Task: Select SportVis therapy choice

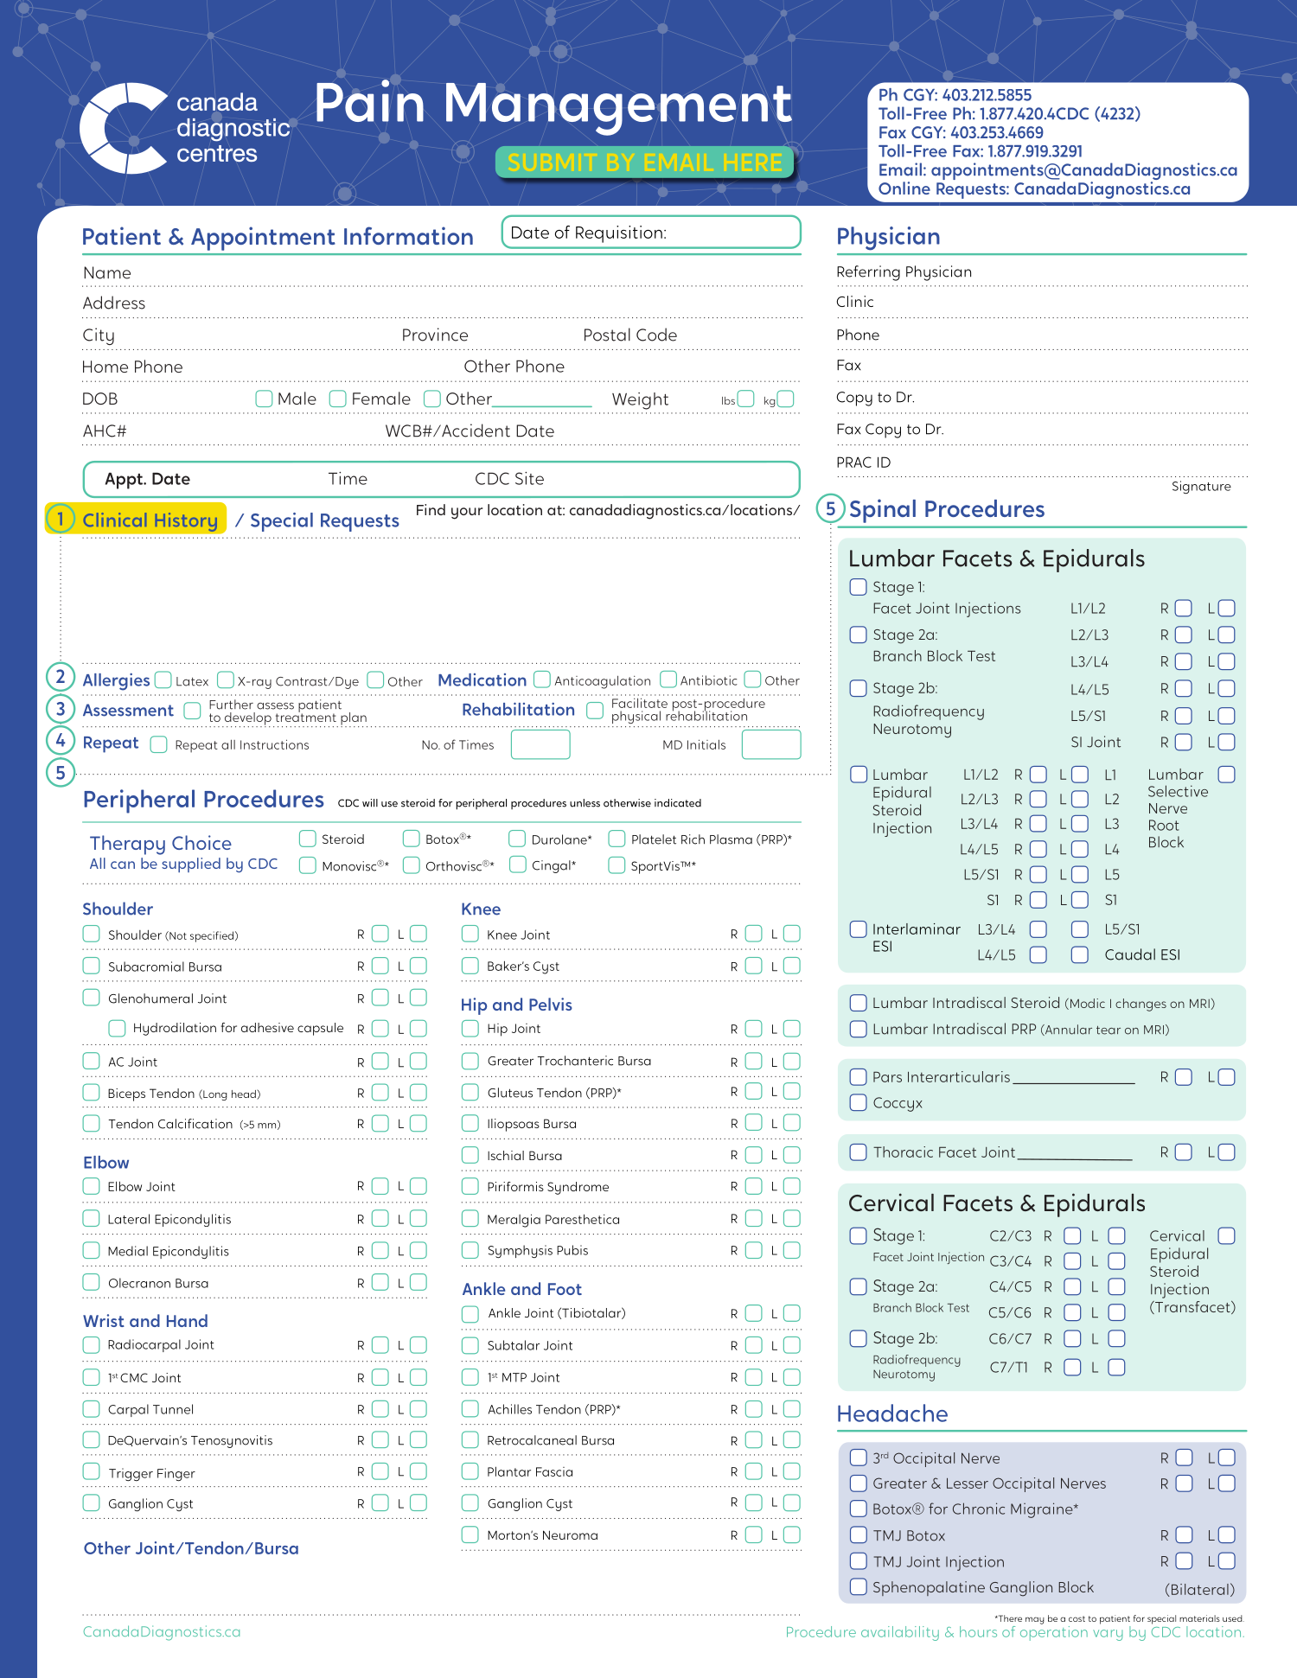Action: [617, 865]
